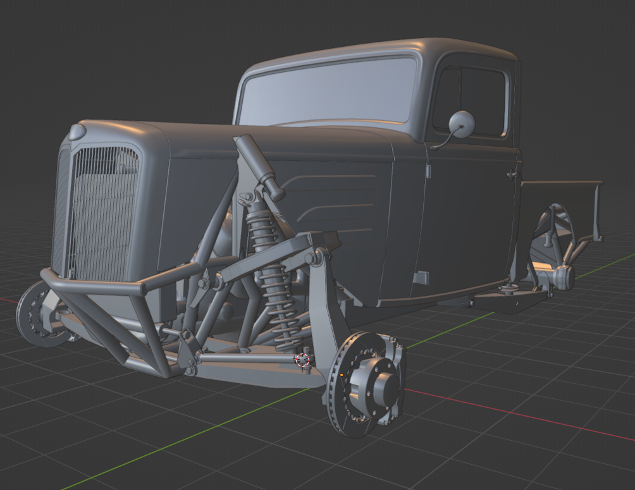The height and width of the screenshot is (490, 635).
Task: Select the windshield glass of the cab
Action: 328,91
